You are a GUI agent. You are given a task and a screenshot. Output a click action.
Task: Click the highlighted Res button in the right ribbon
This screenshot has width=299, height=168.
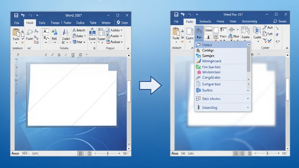[199, 33]
